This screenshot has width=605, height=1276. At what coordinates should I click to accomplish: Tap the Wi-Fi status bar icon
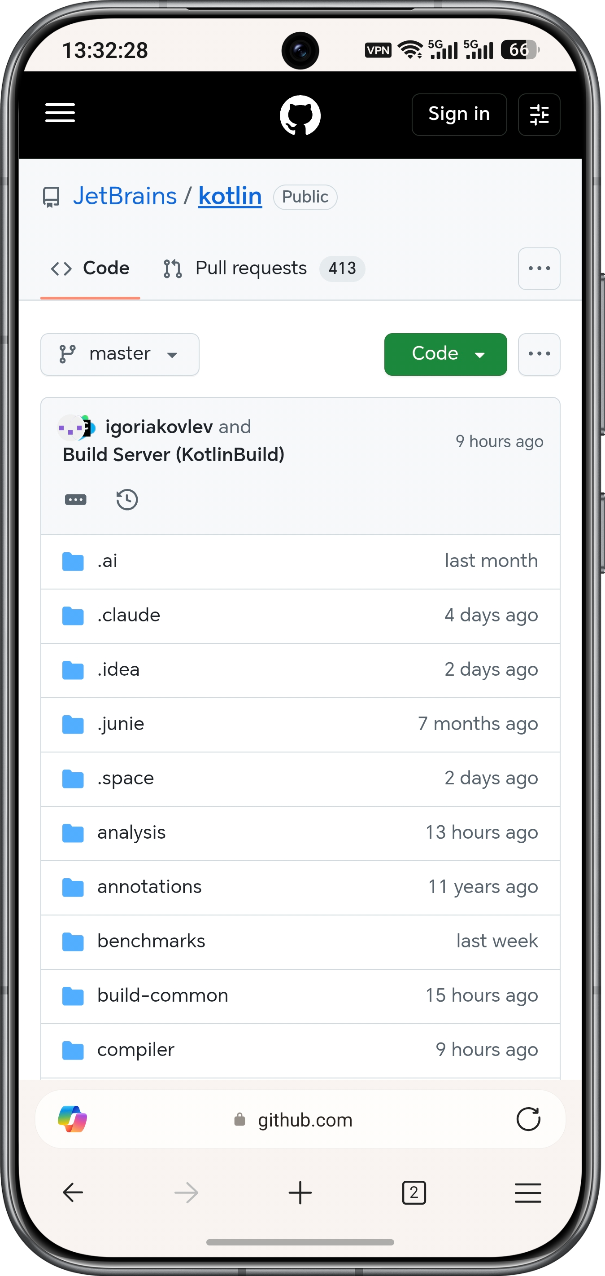pos(410,50)
